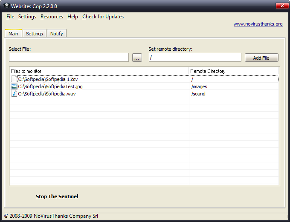
Task: Click the NoVirusThanks Company Srl copyright status text
Action: pyautogui.click(x=51, y=216)
